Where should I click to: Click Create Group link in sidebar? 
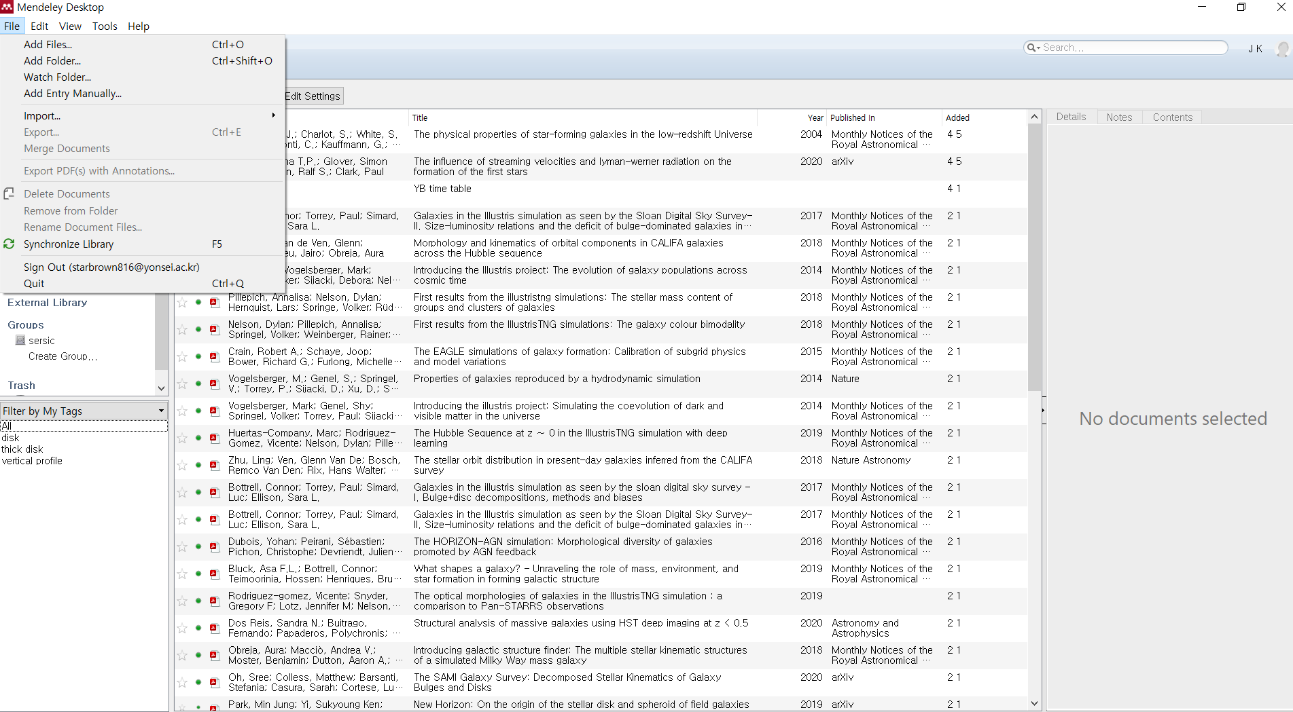point(63,356)
